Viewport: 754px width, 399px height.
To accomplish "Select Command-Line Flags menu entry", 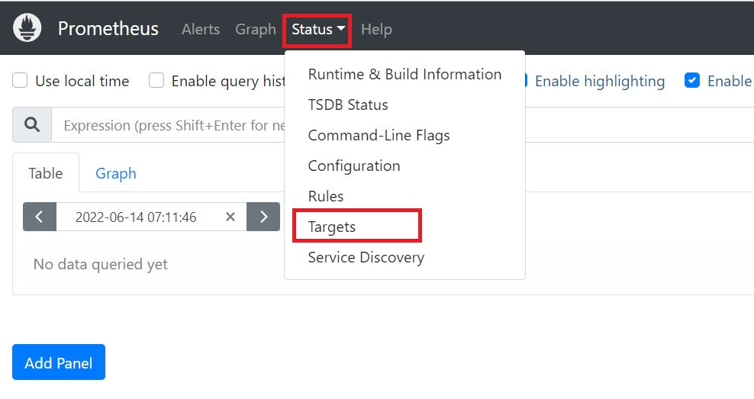I will 379,135.
